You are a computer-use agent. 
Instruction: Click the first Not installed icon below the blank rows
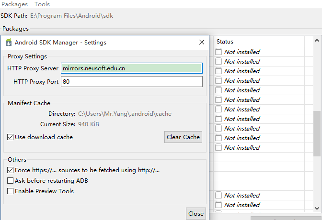[218, 195]
